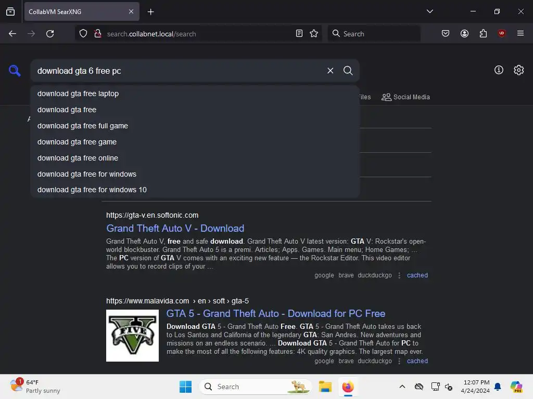This screenshot has width=533, height=399.
Task: Open Save to Pocket icon
Action: 446,34
